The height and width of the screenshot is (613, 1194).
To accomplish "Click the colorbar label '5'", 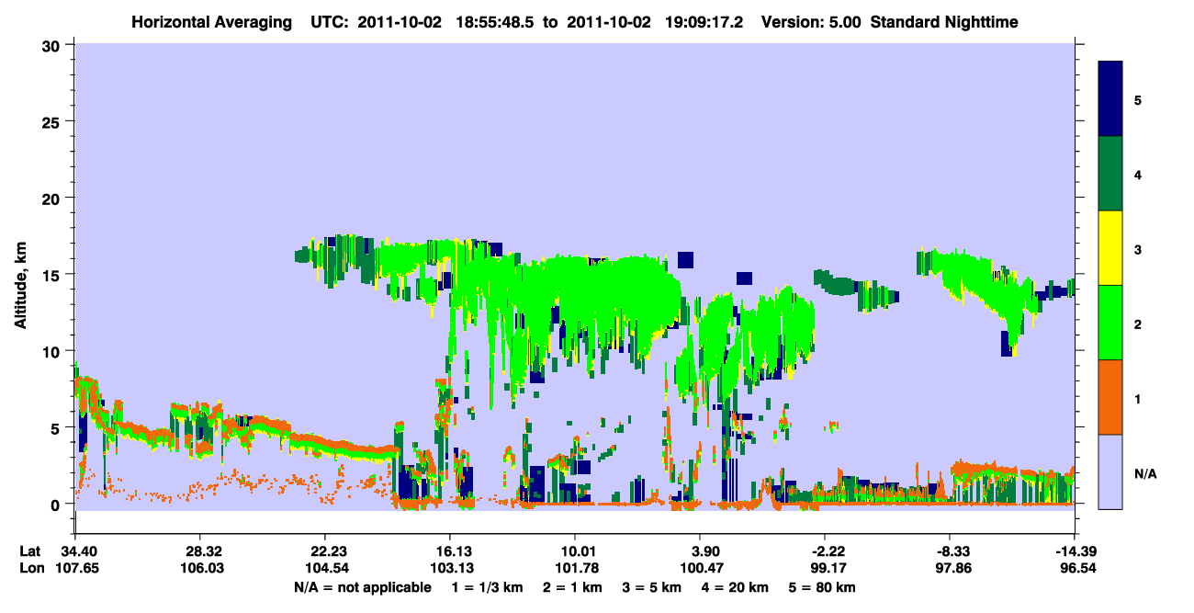I will (1137, 99).
